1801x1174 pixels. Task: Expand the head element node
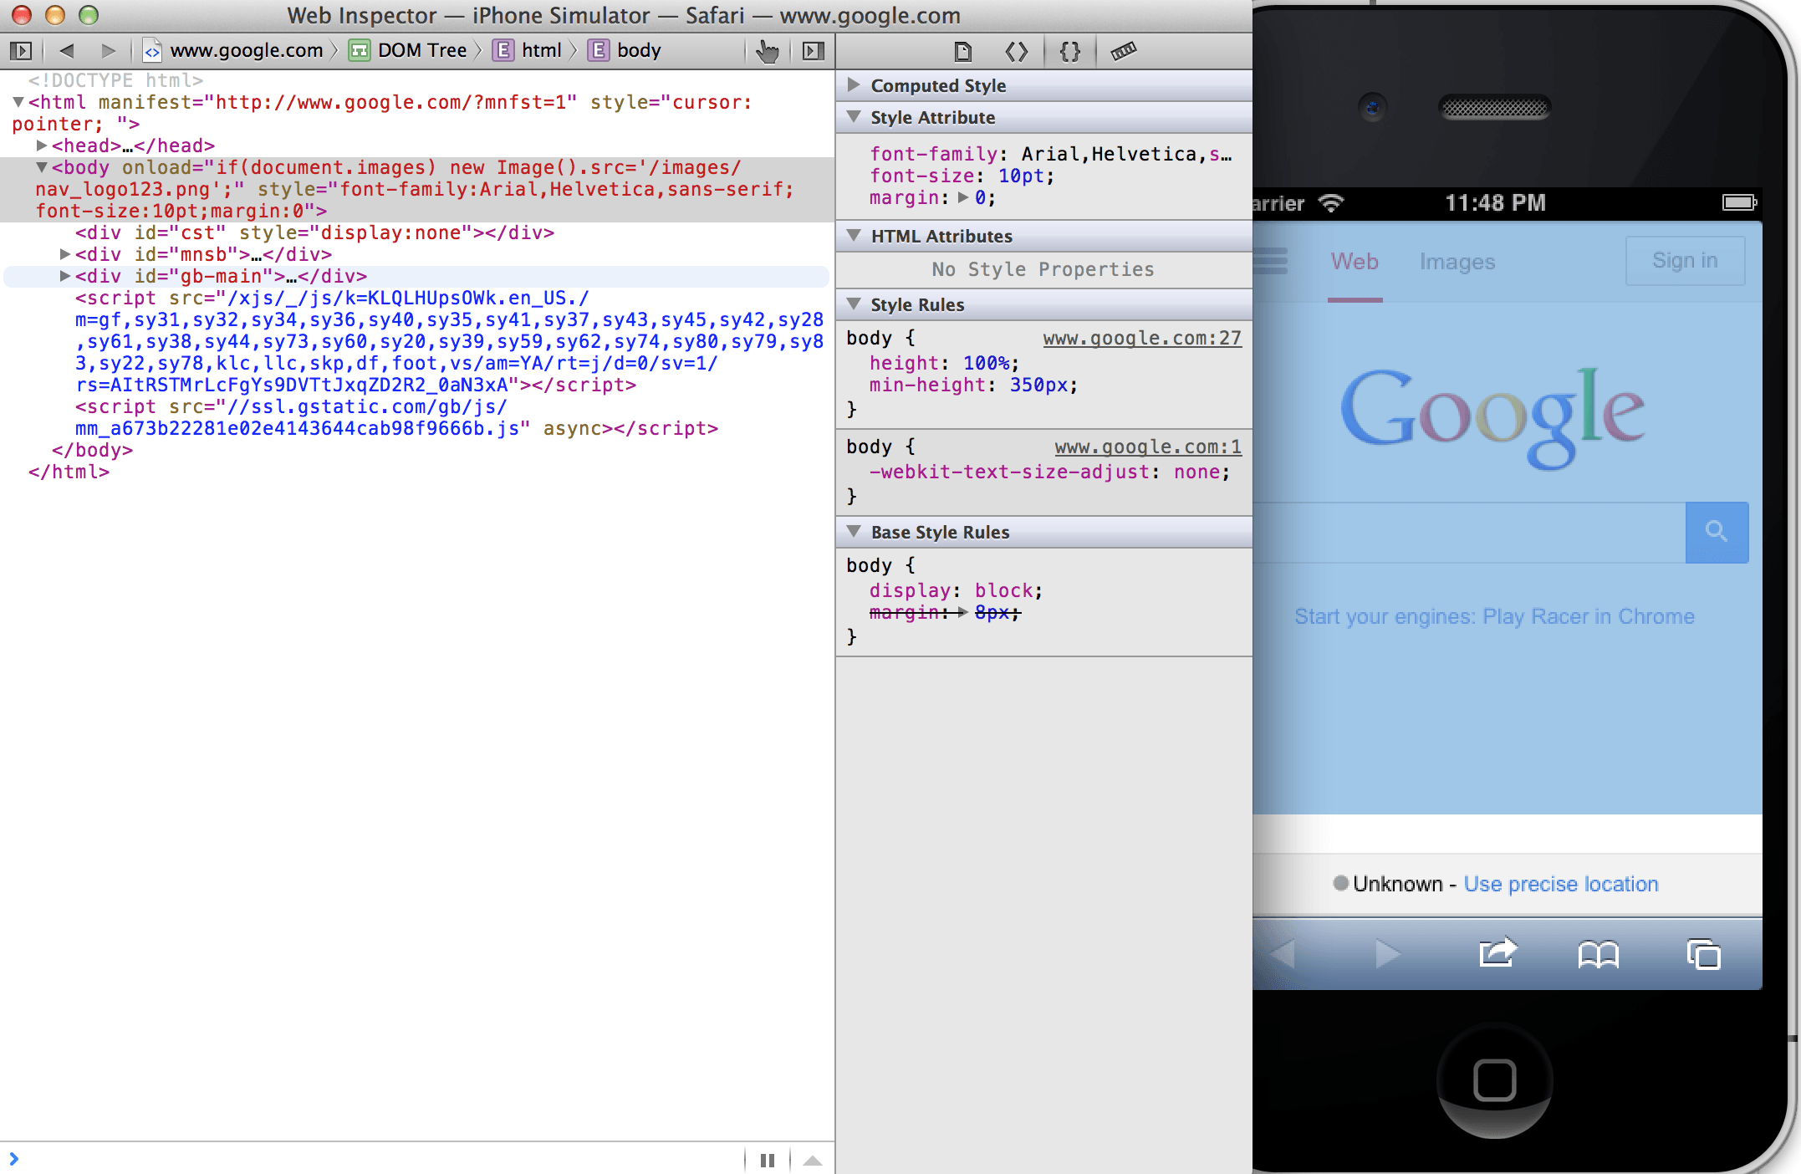[x=41, y=145]
